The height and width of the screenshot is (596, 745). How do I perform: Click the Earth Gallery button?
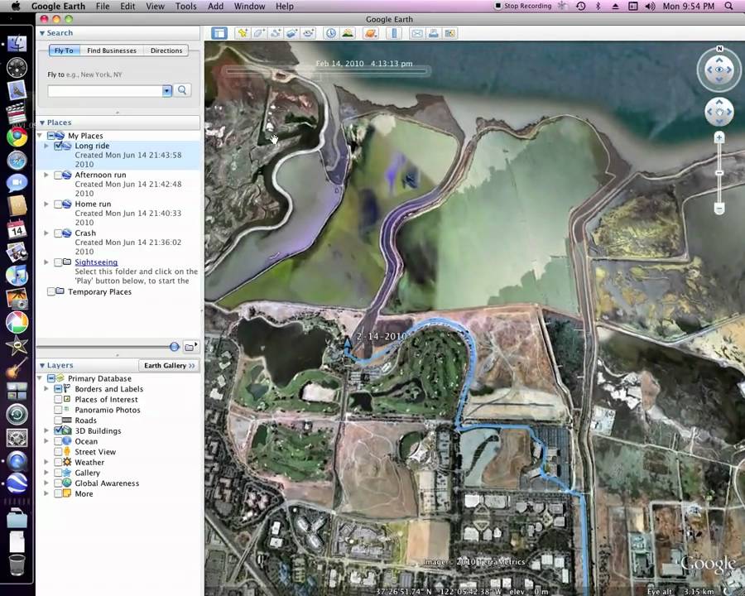169,366
